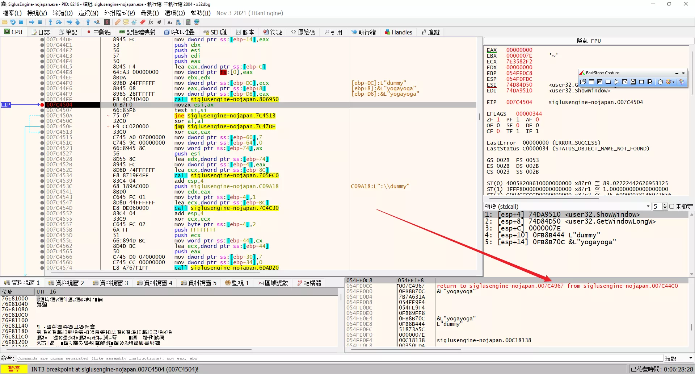Click the Step Over toolbar icon
This screenshot has width=695, height=374.
[x=59, y=22]
